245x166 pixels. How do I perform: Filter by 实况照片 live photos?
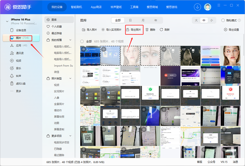[x=59, y=91]
